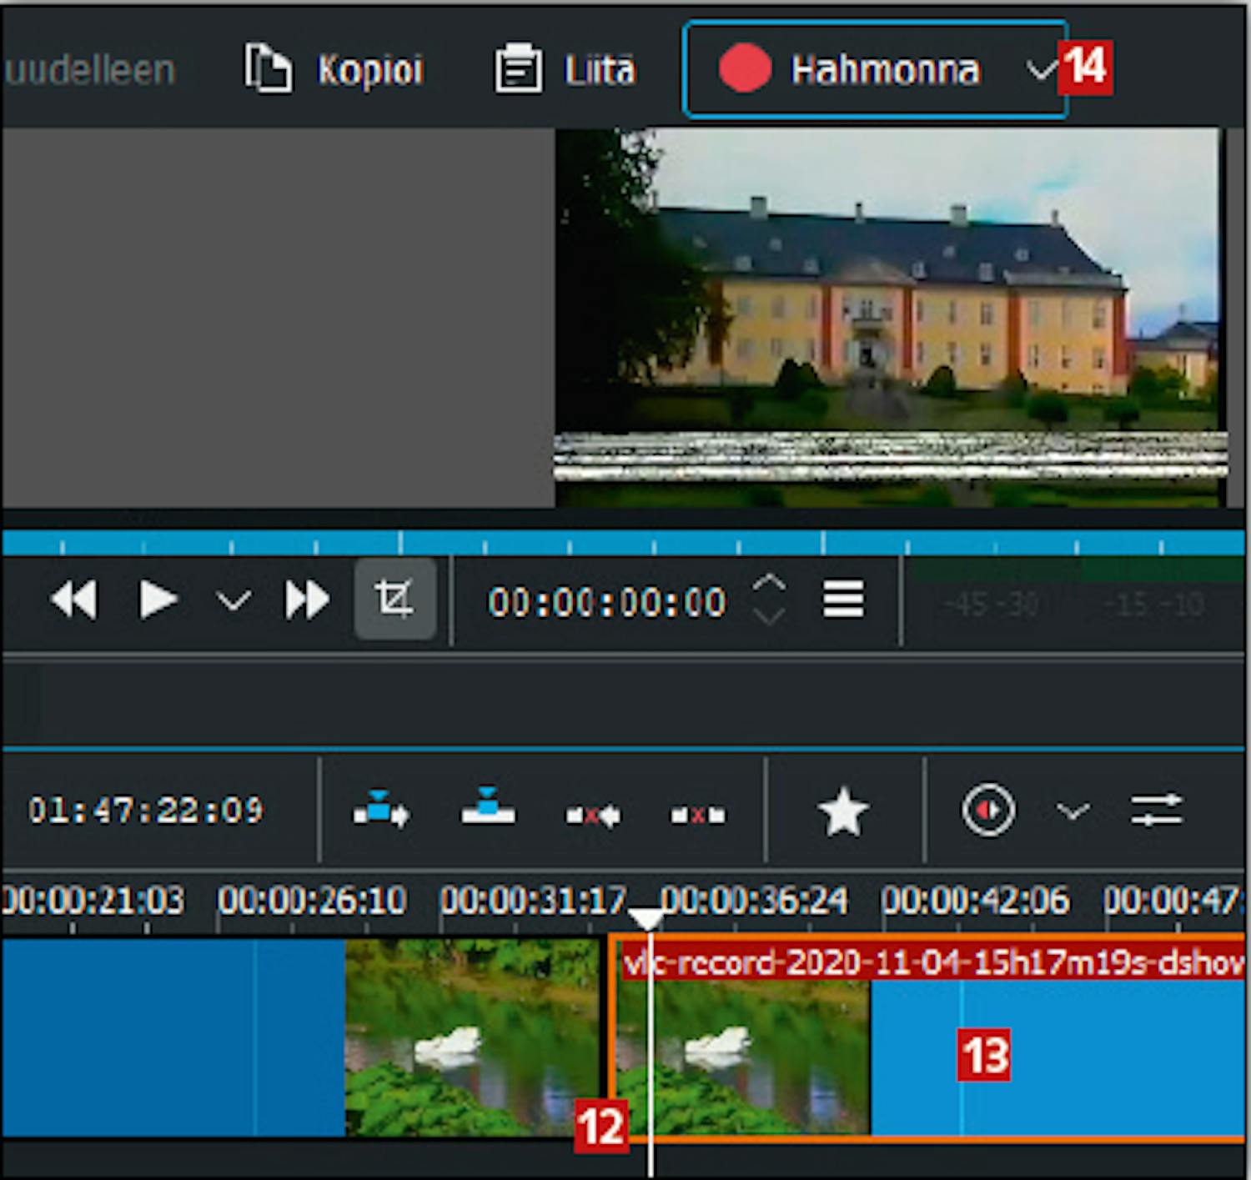Expand the preview render options chevron
Screen dimensions: 1251x1180
point(1072,811)
